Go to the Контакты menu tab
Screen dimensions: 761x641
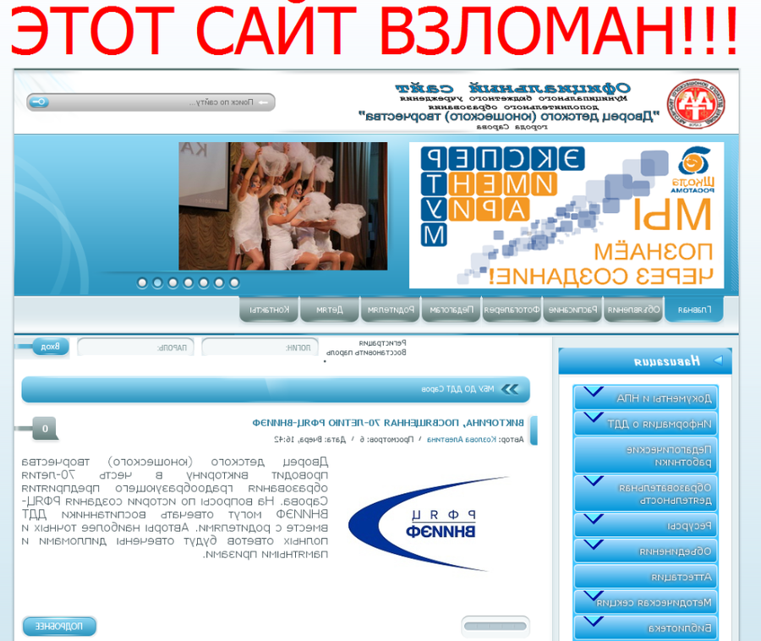(x=269, y=310)
